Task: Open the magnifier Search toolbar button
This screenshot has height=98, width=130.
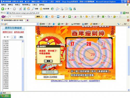Action: [35, 9]
